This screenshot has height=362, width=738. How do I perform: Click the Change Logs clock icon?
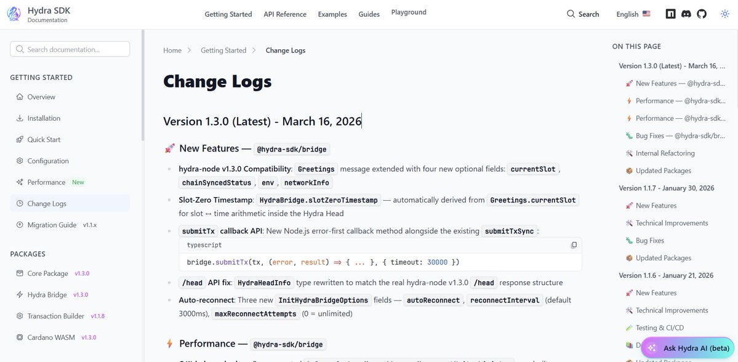coord(20,203)
